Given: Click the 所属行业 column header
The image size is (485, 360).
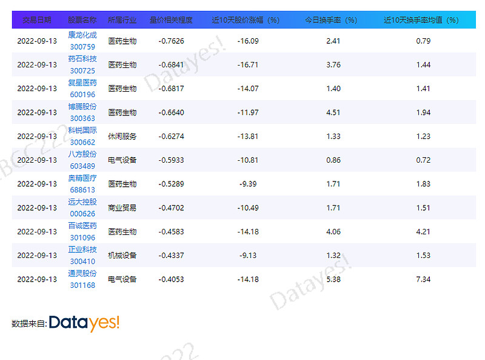Looking at the screenshot, I should pos(122,20).
